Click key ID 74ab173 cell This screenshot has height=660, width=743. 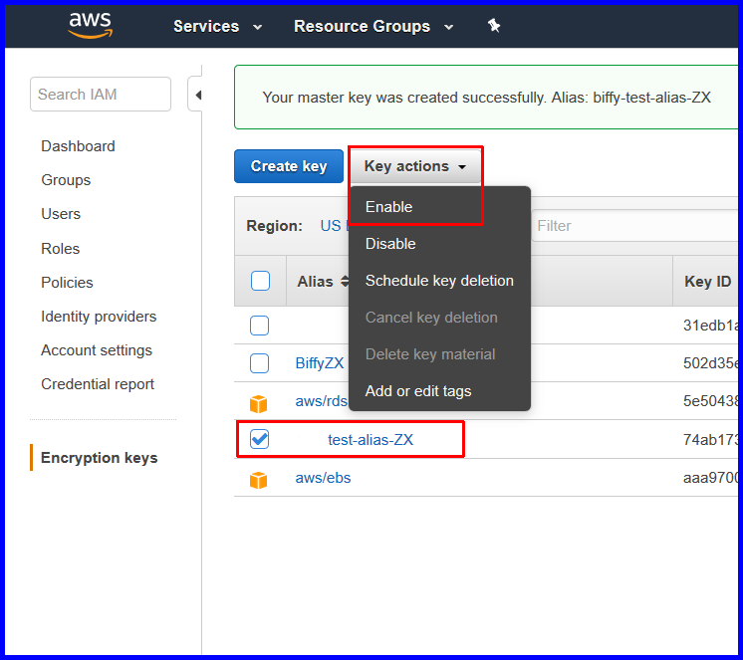(710, 440)
